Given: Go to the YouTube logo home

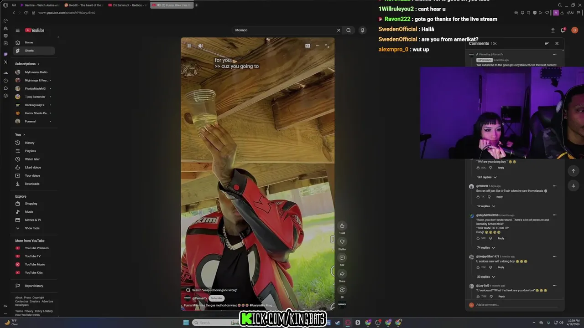Looking at the screenshot, I should [35, 30].
